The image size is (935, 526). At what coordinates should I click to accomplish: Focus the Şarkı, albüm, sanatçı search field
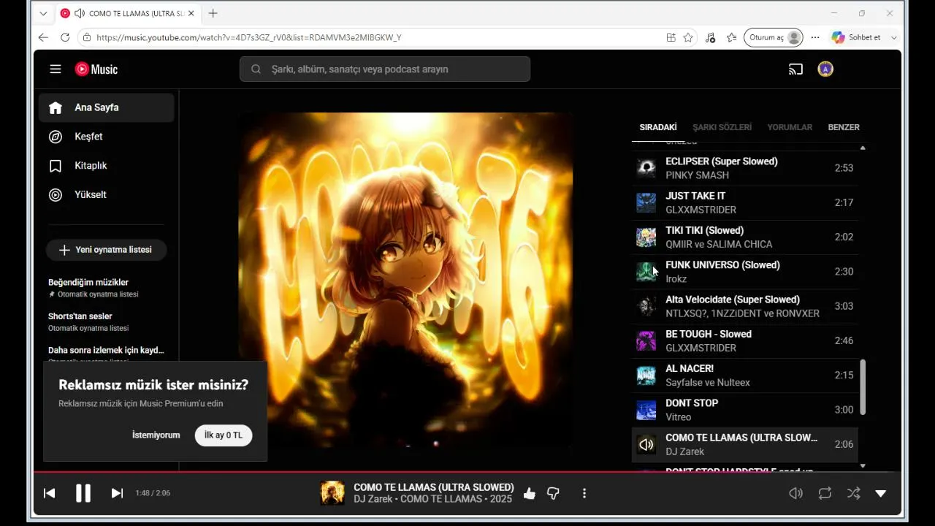click(385, 69)
